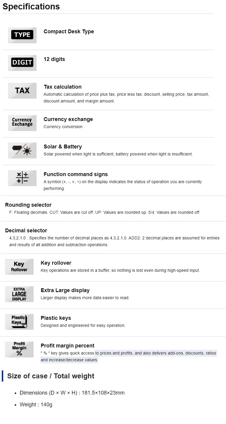Select the Plastic Keys icon

tap(19, 322)
